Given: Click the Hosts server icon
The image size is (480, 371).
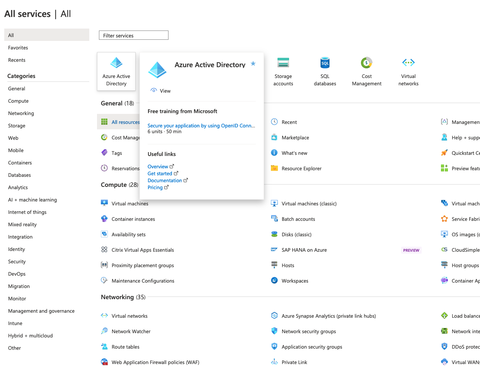Looking at the screenshot, I should 274,265.
